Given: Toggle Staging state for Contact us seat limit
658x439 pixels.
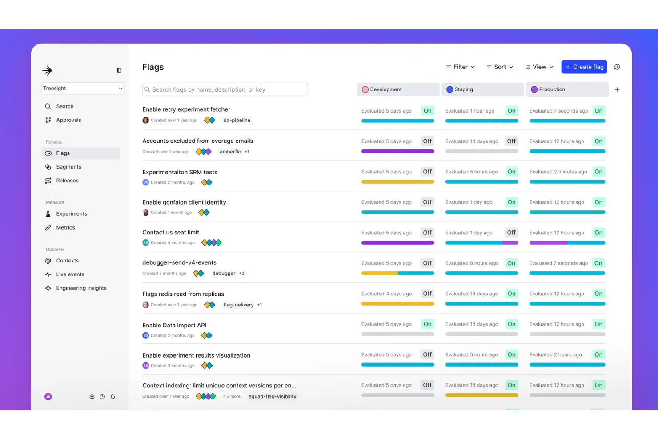Looking at the screenshot, I should point(511,233).
